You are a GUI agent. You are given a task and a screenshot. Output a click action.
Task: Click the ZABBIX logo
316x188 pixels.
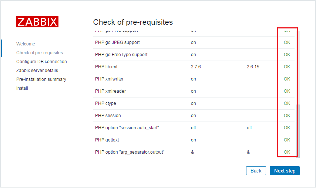pyautogui.click(x=37, y=22)
